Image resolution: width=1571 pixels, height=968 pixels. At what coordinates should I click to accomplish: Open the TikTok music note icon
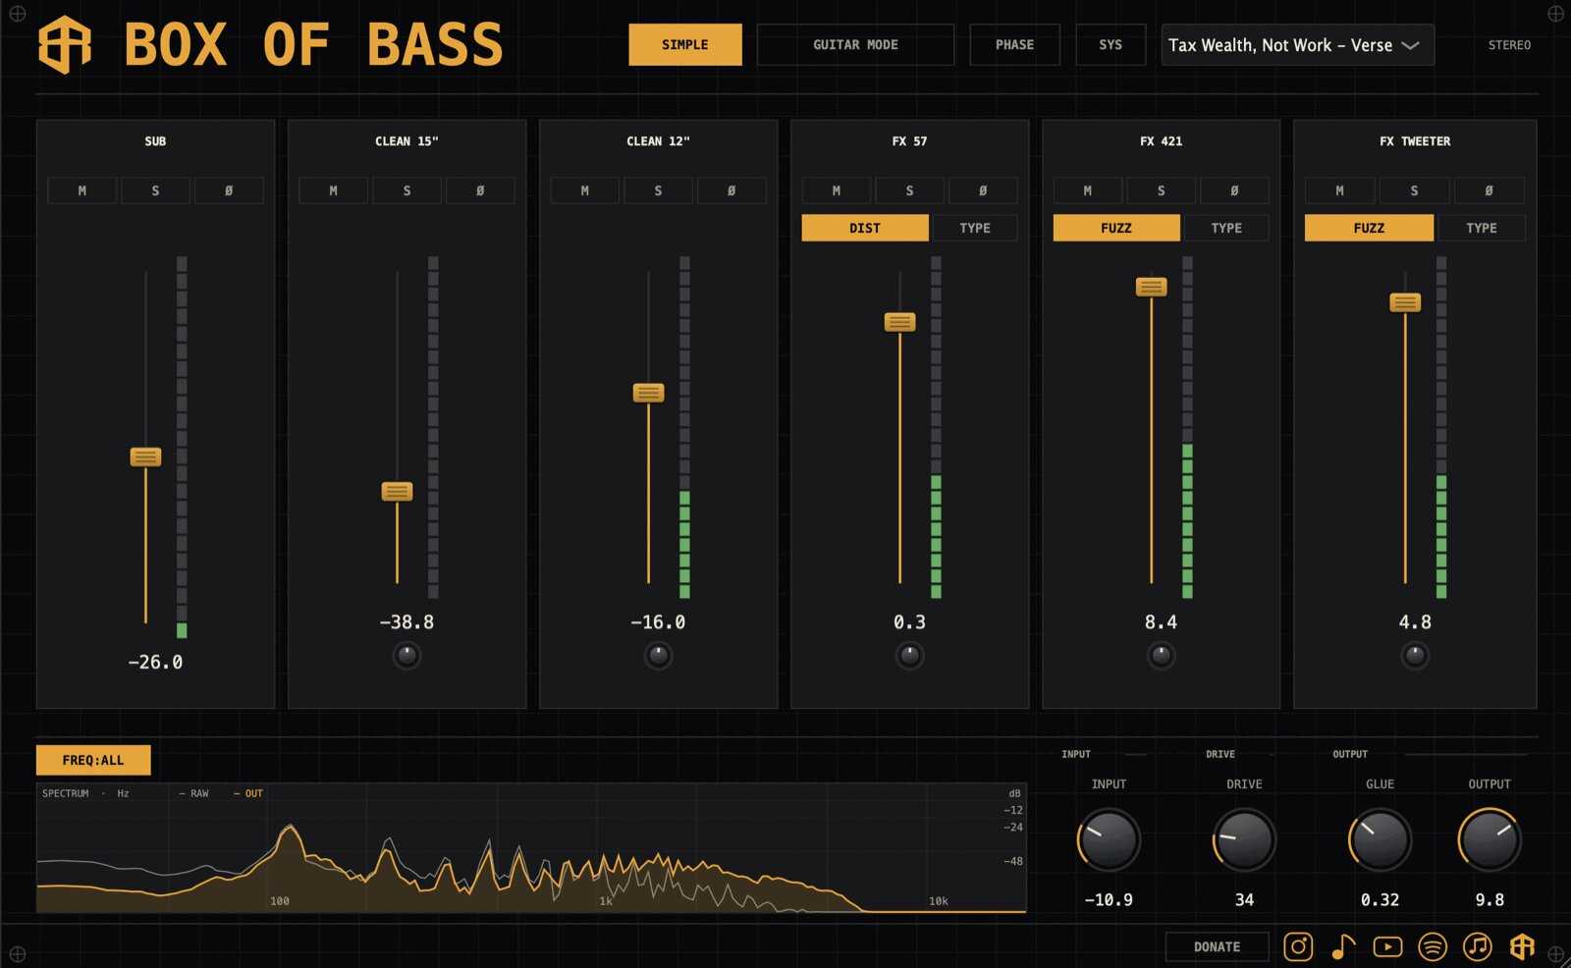coord(1342,946)
